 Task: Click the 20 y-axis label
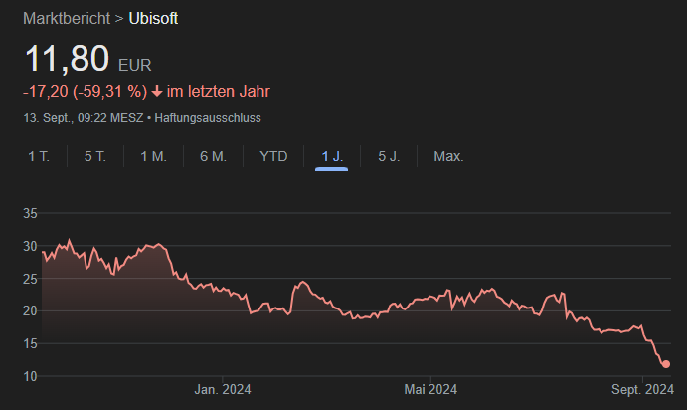coord(30,310)
